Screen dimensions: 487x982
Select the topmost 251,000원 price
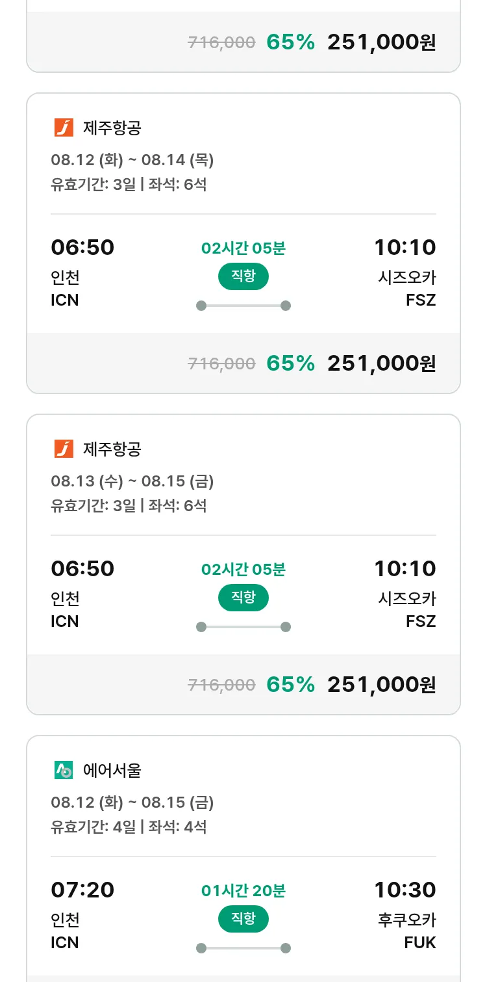381,42
